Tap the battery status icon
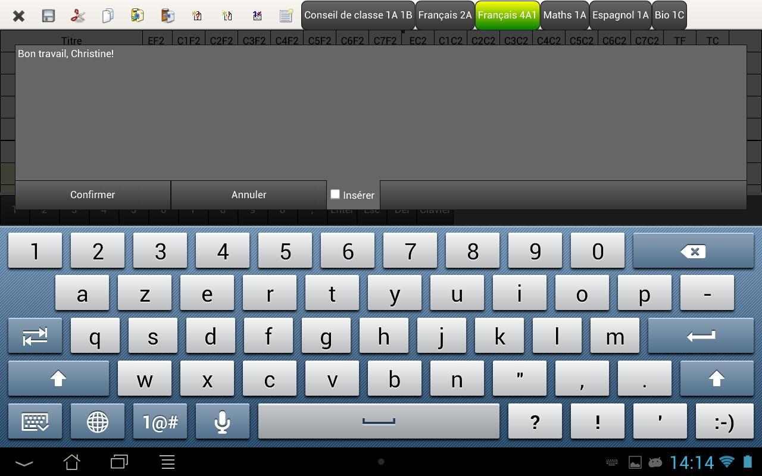The width and height of the screenshot is (762, 476). pos(748,462)
